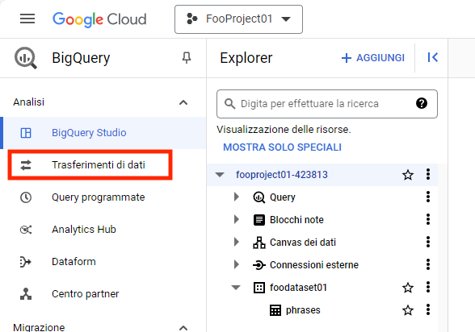Collapse the fooproject01-423813 node
The image size is (475, 332).
pyautogui.click(x=220, y=175)
